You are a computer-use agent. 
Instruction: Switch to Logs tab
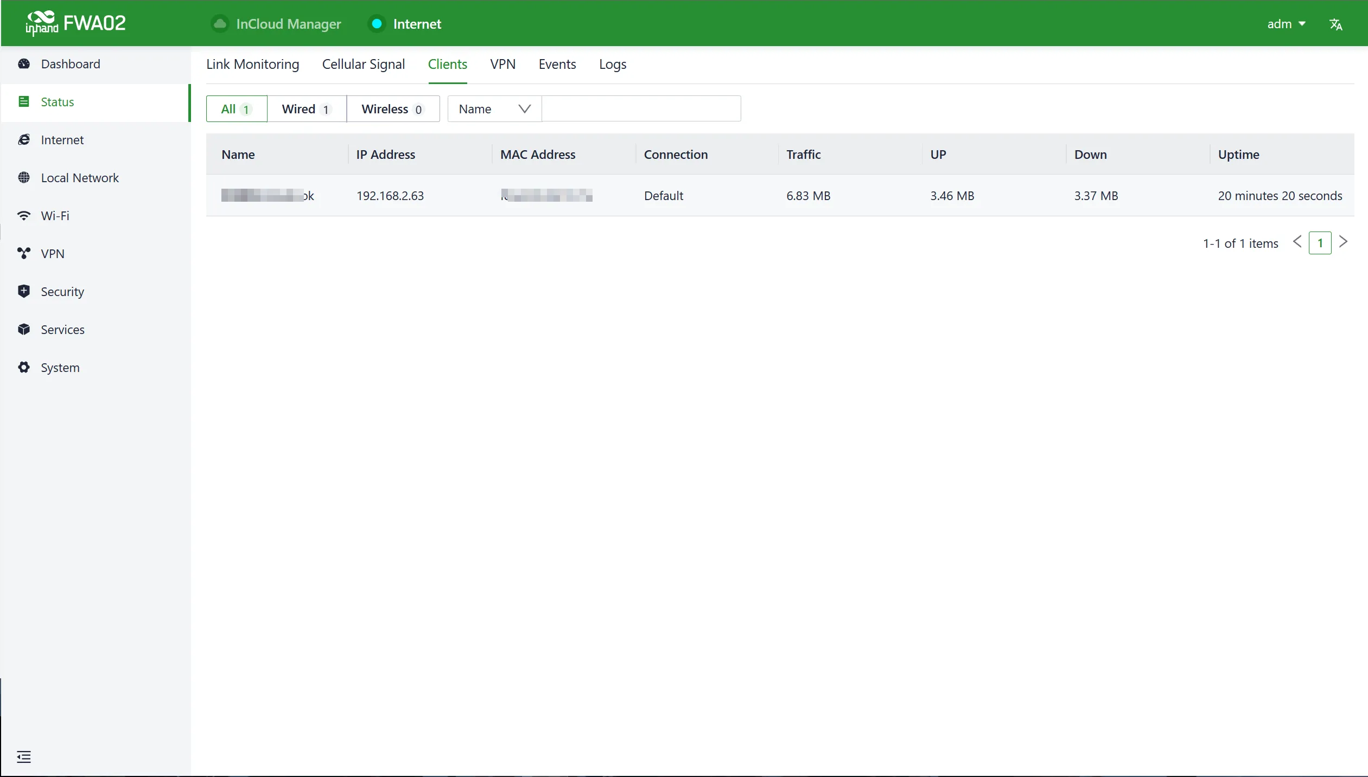click(613, 65)
